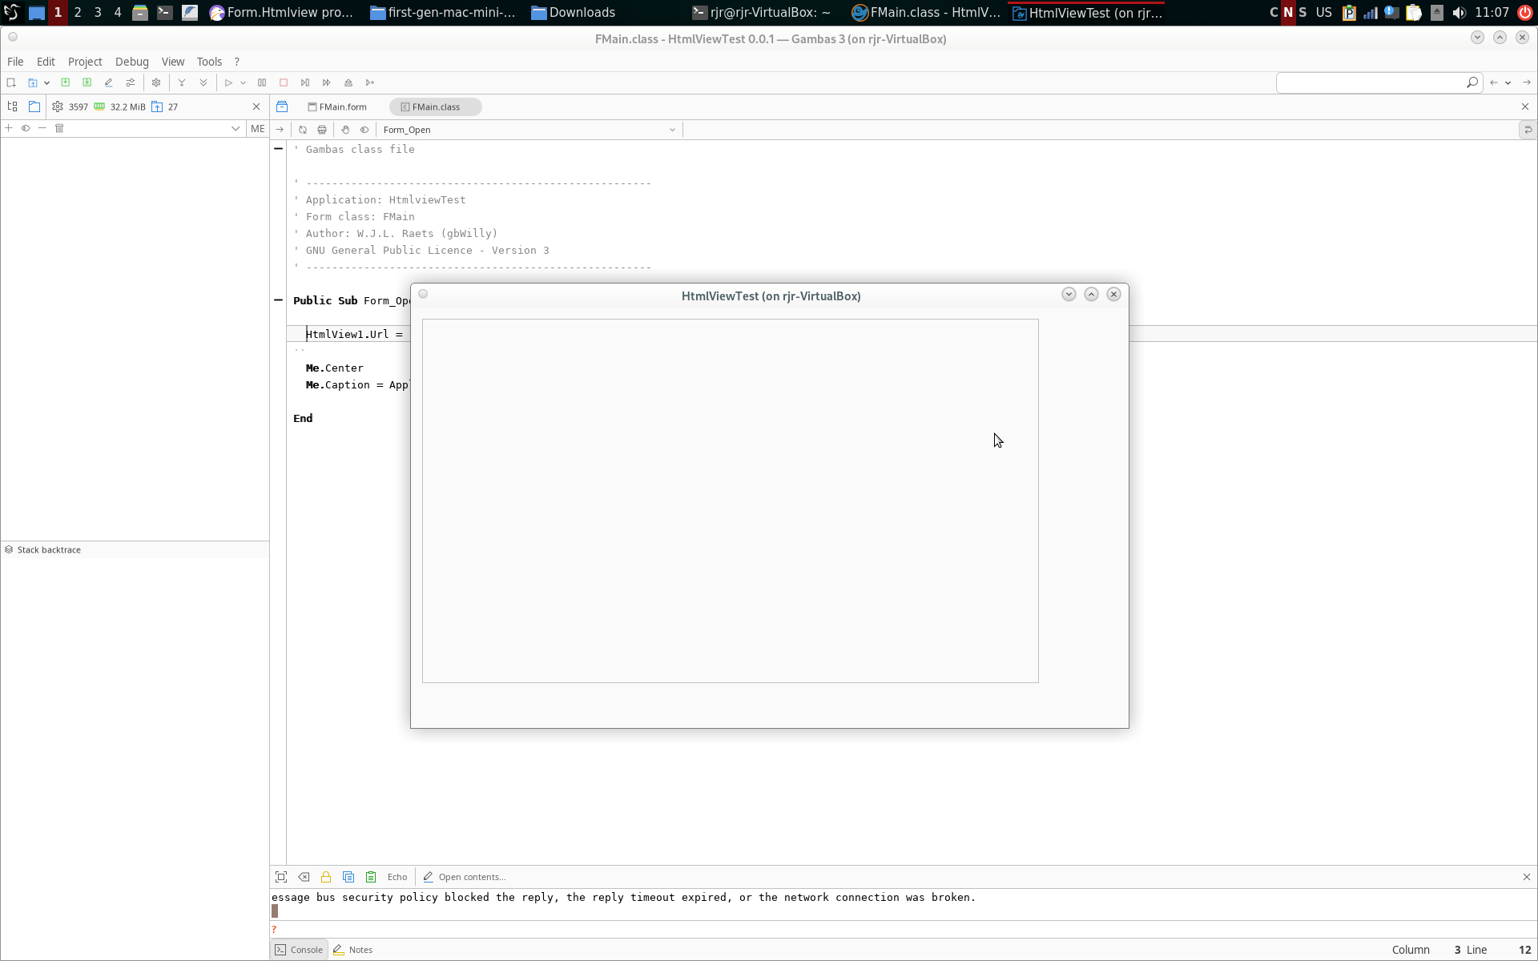Click the add watch expression plus icon

point(9,128)
